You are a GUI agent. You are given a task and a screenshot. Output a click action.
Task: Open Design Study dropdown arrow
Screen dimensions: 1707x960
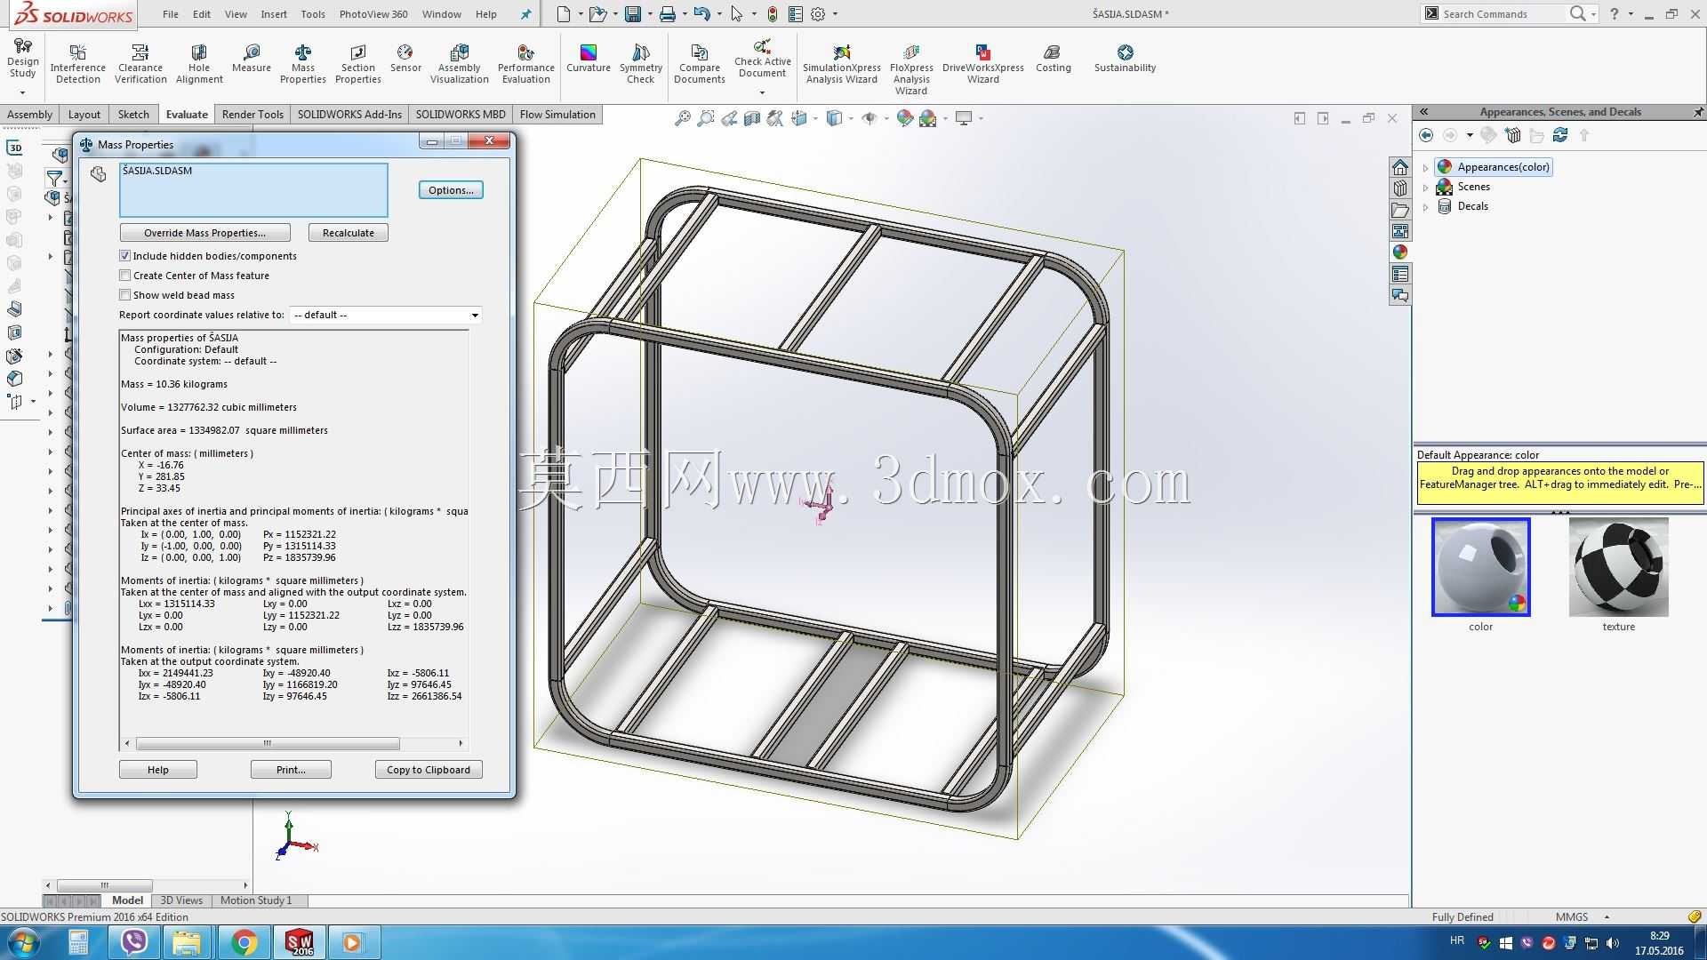[22, 92]
